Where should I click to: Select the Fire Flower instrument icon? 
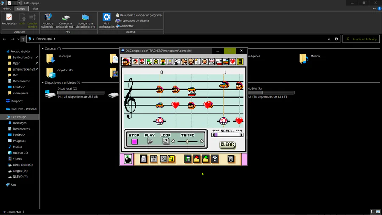pyautogui.click(x=163, y=62)
